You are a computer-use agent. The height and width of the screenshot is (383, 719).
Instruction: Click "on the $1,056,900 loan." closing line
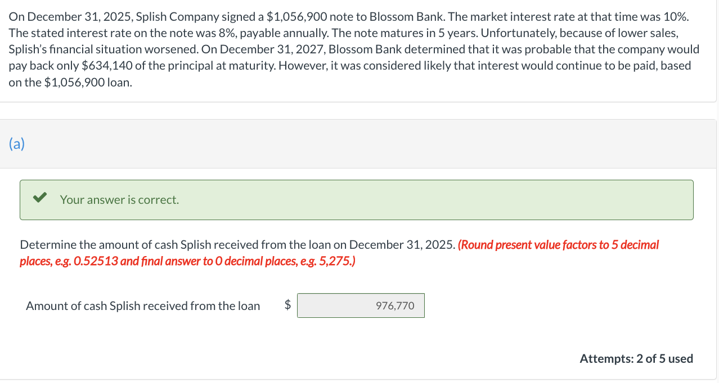[x=70, y=82]
